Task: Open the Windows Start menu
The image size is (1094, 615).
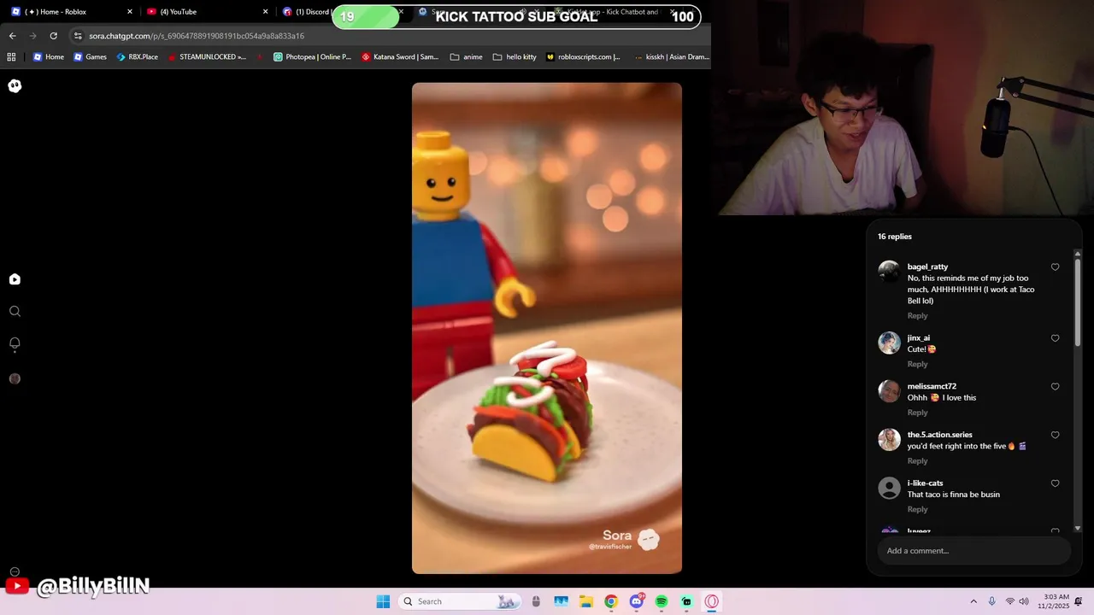Action: (x=383, y=601)
